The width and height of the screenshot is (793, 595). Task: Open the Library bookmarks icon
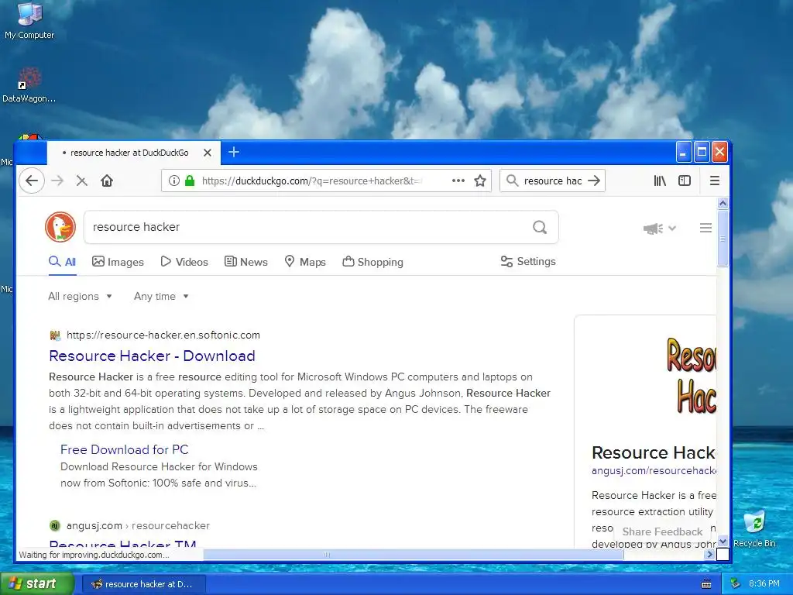tap(660, 181)
